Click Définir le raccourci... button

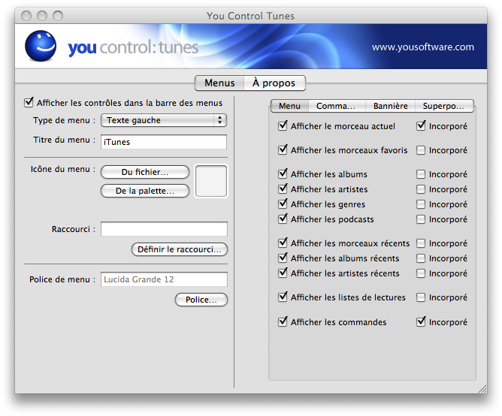[x=180, y=249]
